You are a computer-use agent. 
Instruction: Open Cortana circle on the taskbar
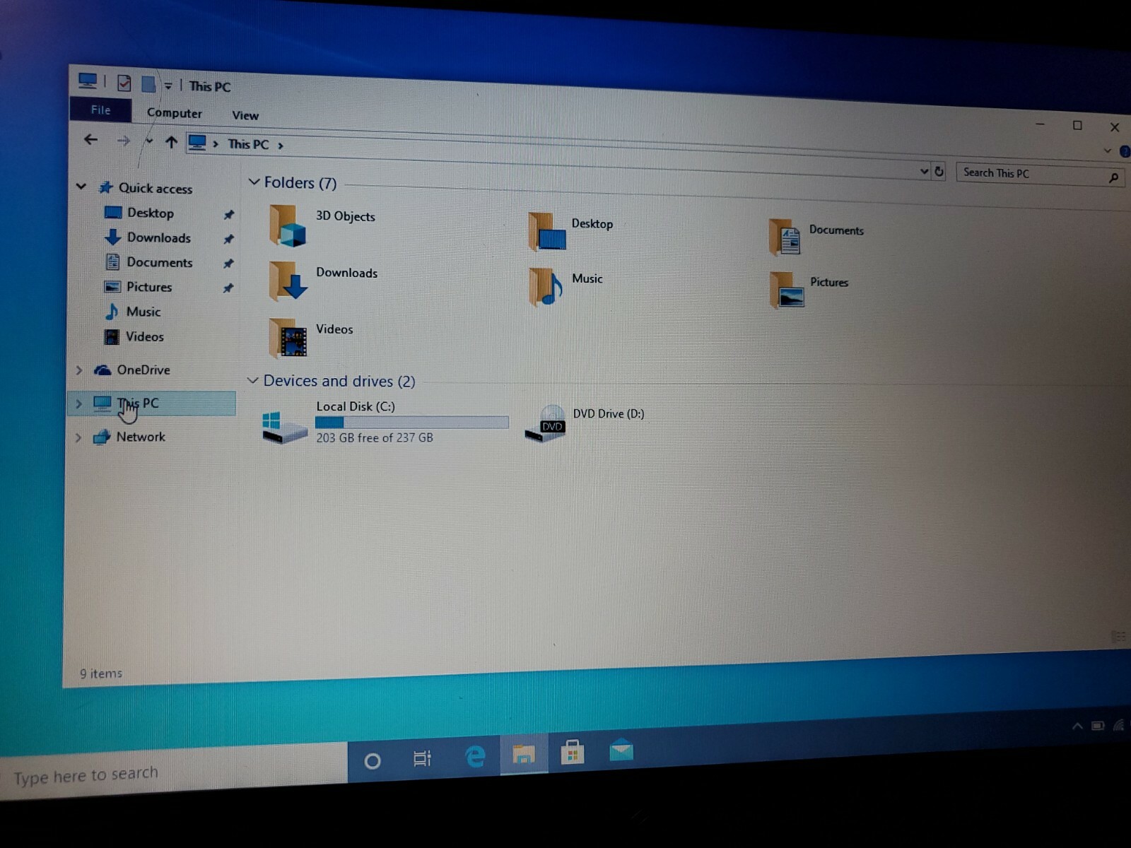[372, 761]
